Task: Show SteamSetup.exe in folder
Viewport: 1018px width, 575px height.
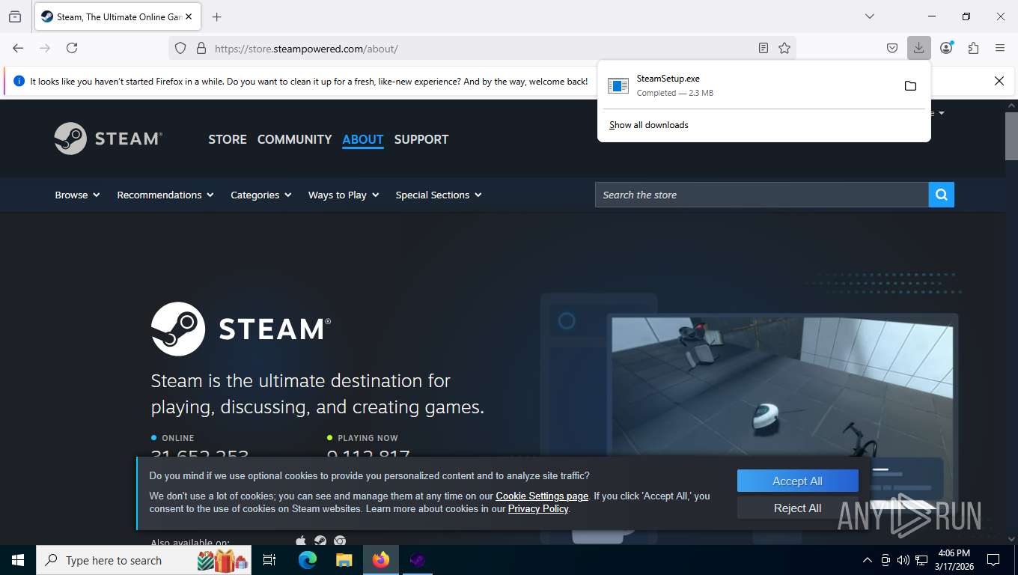Action: tap(910, 85)
